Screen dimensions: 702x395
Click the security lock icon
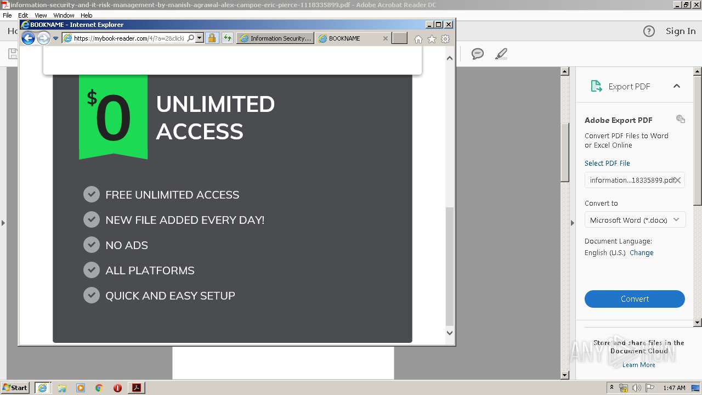pyautogui.click(x=212, y=38)
